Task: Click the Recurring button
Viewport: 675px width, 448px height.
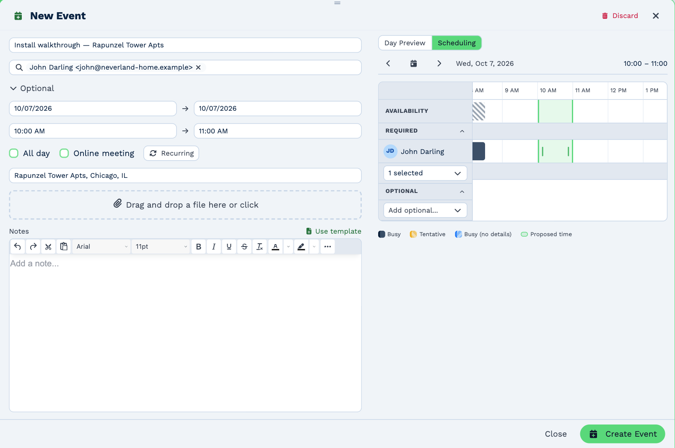Action: (171, 154)
